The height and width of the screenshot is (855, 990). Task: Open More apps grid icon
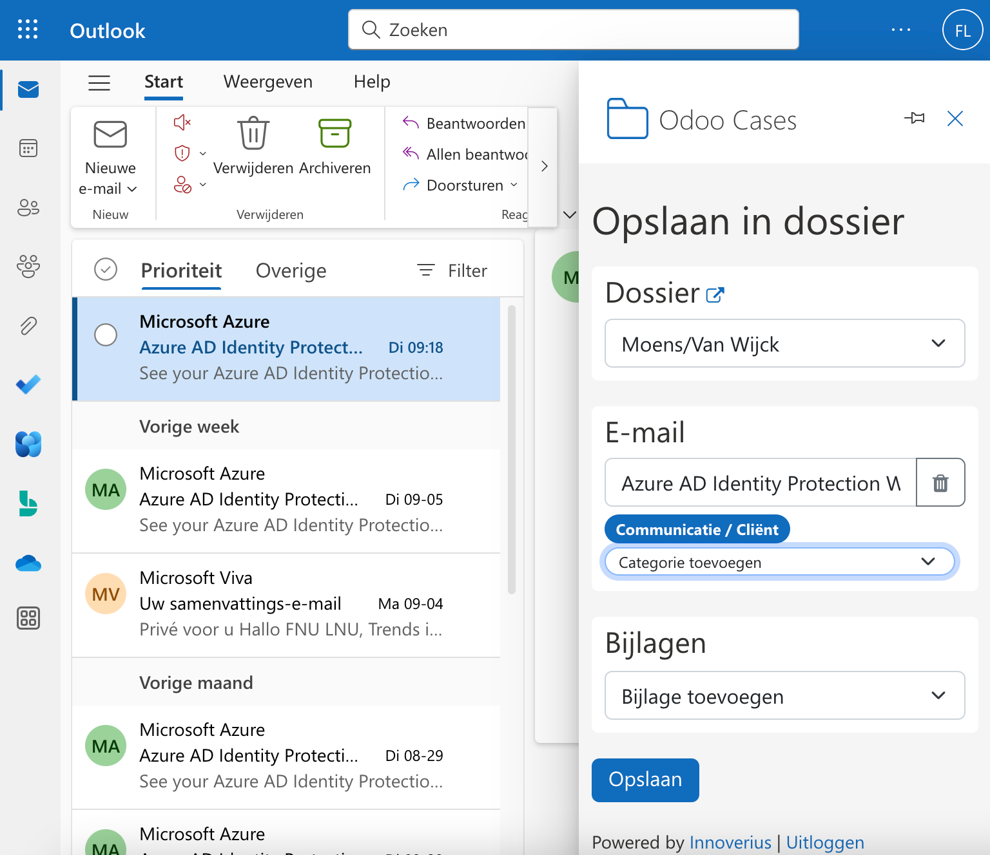point(28,618)
